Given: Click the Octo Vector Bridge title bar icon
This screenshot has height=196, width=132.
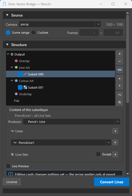Looking at the screenshot, I should (x=4, y=4).
